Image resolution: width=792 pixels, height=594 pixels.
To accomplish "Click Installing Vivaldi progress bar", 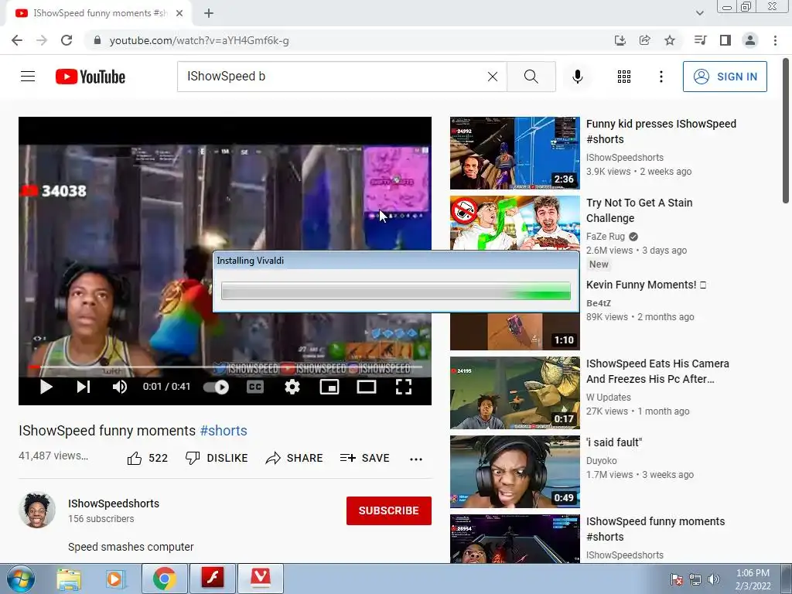I will [x=396, y=291].
